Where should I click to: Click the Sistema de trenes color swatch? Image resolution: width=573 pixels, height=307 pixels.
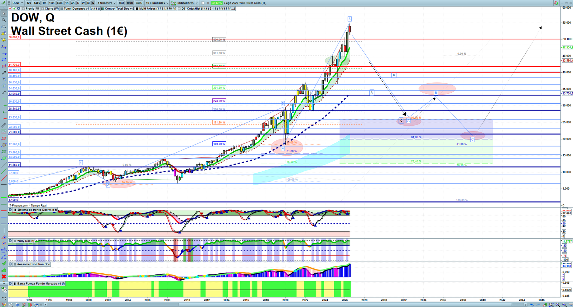point(15,210)
